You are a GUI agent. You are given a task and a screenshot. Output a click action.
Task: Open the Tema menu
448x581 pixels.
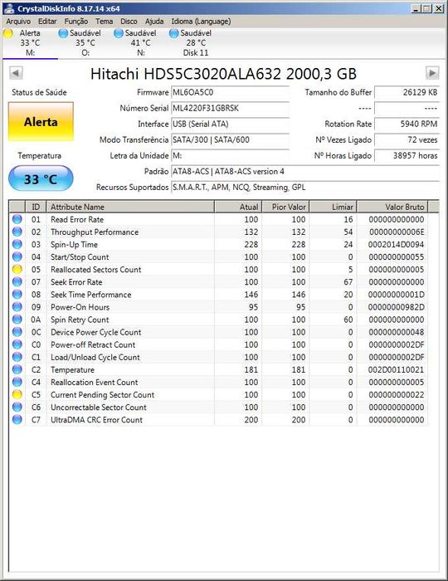point(104,22)
